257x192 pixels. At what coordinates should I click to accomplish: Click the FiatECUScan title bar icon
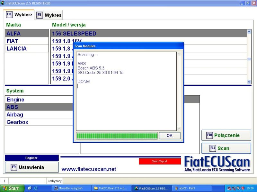click(3, 3)
